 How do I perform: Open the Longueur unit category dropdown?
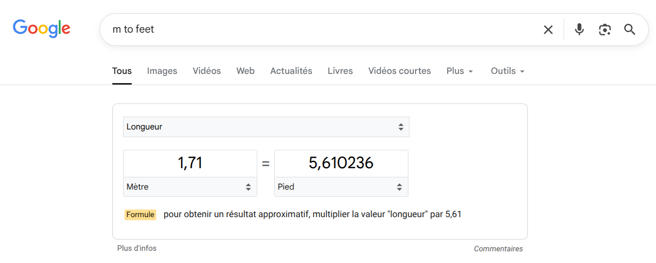(x=265, y=127)
